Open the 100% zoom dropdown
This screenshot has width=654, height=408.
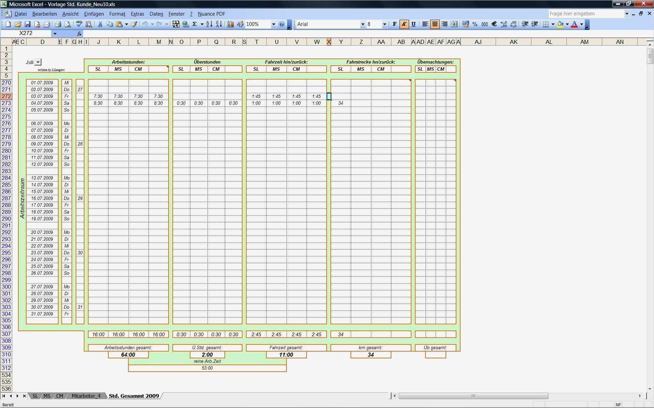(x=273, y=24)
